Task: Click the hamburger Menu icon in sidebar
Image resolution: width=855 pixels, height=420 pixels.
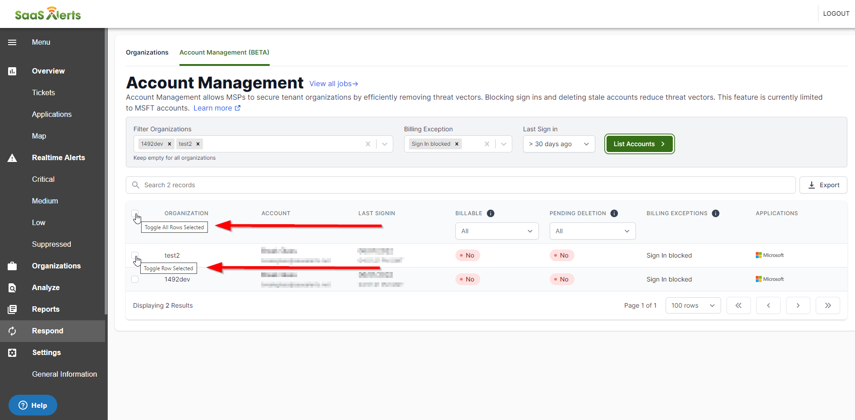Action: pos(12,42)
